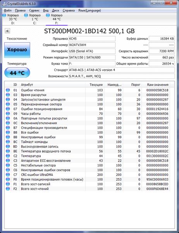179x233 pixels.
Task: Click the CrystalDiskInfo title bar app icon
Action: (x=4, y=3)
